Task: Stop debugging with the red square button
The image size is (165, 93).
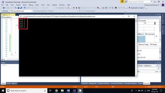Action: [x=76, y=8]
